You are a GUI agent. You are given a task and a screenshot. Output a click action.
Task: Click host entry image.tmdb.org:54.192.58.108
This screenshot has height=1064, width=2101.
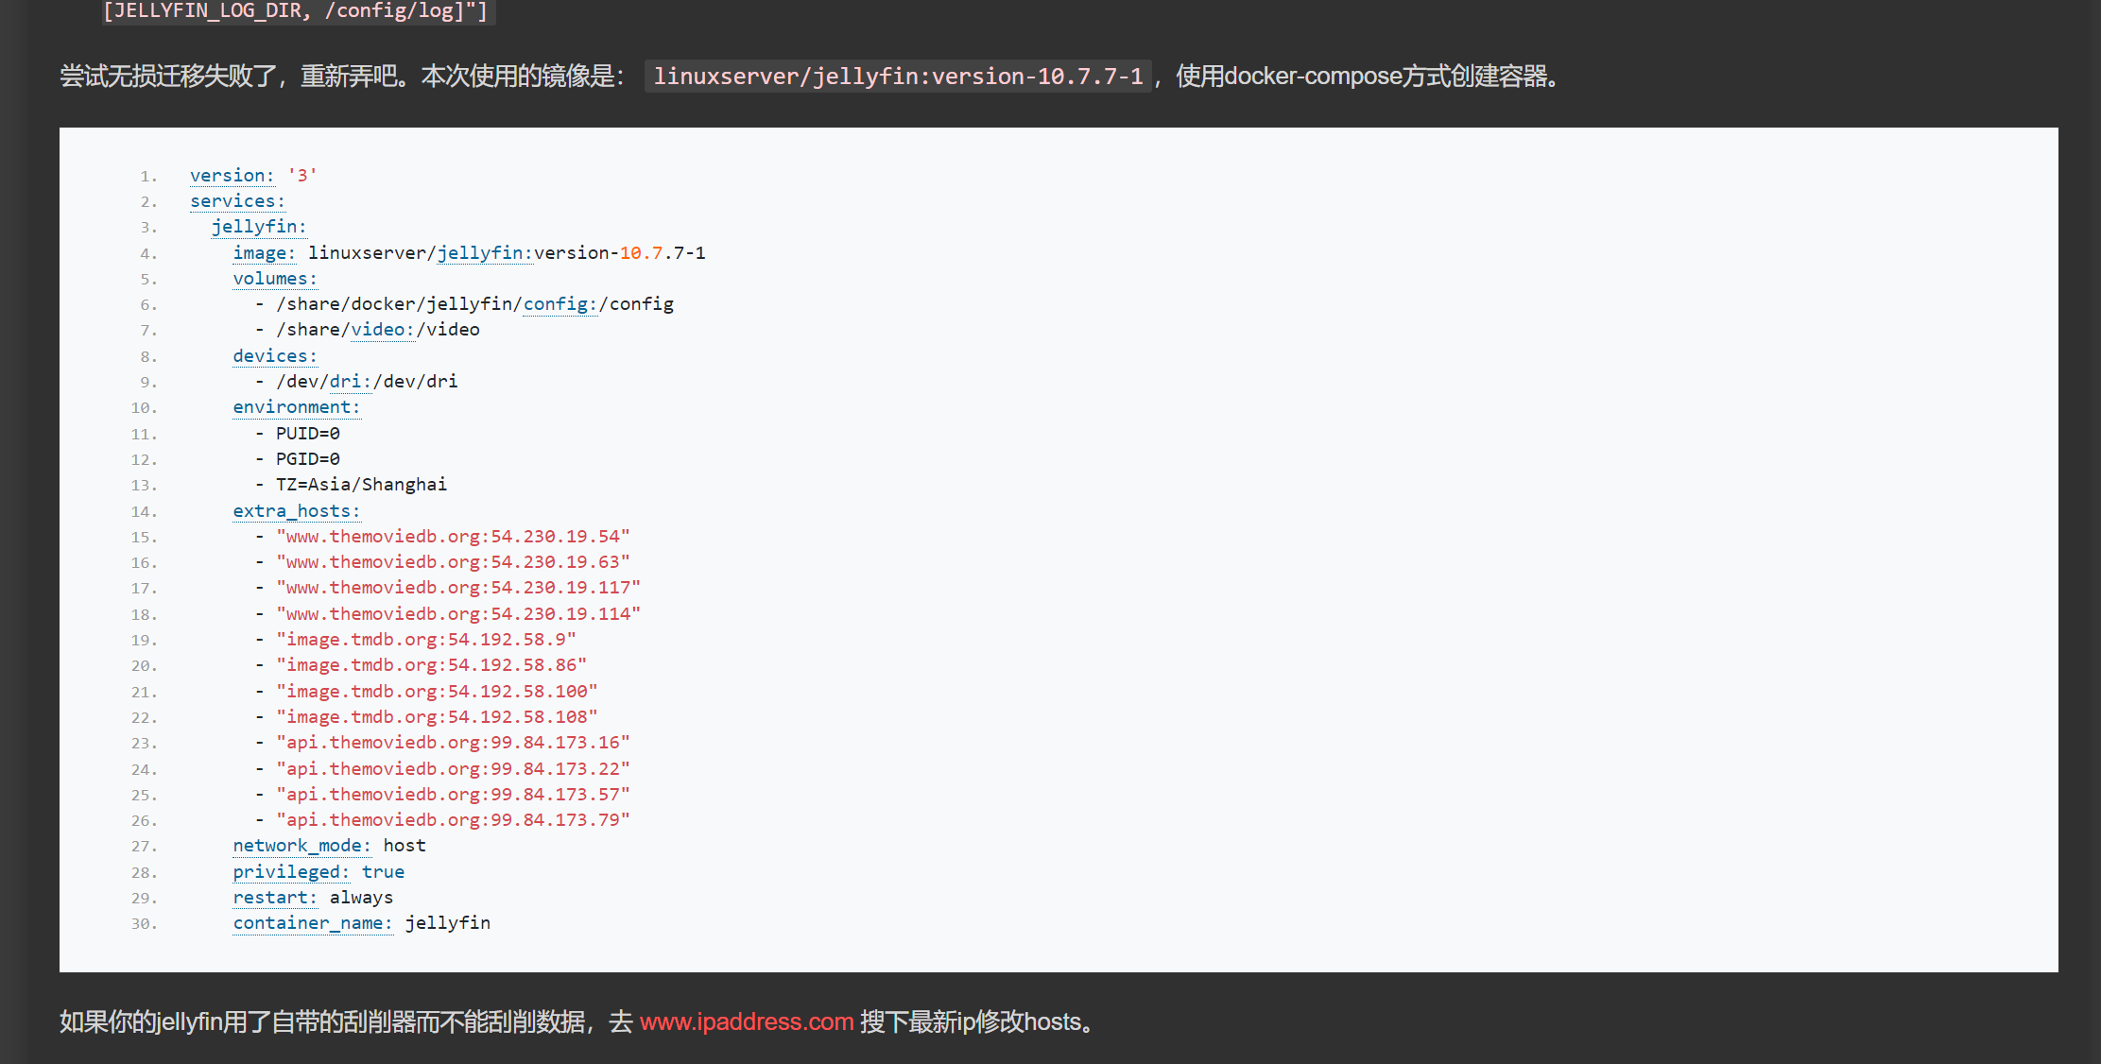[x=437, y=717]
